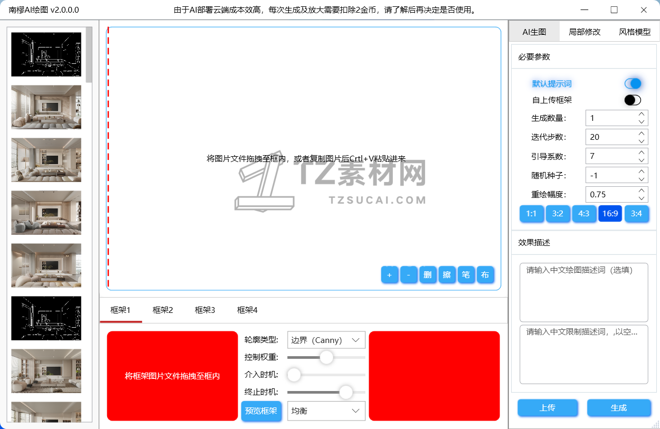This screenshot has width=660, height=429.
Task: Switch to the 风格模型 tab
Action: click(635, 32)
